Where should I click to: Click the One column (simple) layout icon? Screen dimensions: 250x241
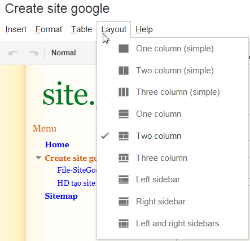(124, 49)
